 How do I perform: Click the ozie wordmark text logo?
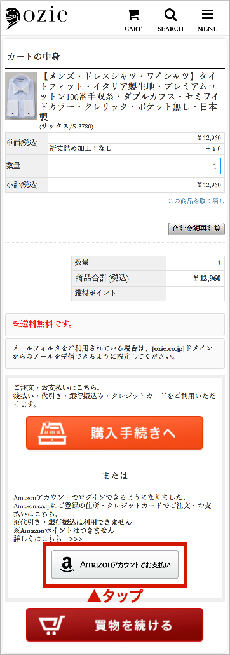point(46,16)
